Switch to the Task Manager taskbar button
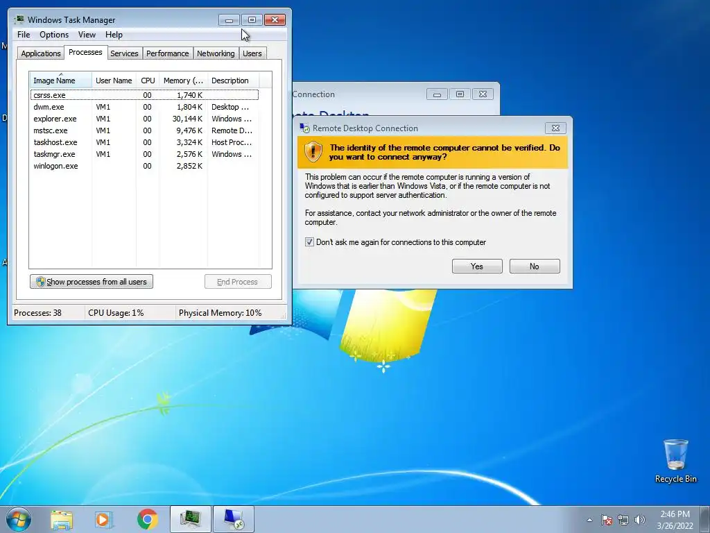 coord(190,519)
